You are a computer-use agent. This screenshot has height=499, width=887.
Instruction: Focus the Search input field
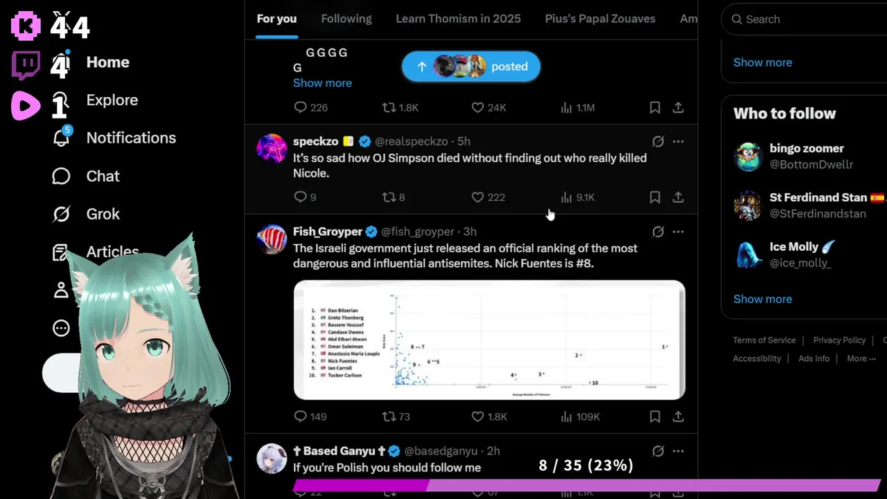[807, 19]
